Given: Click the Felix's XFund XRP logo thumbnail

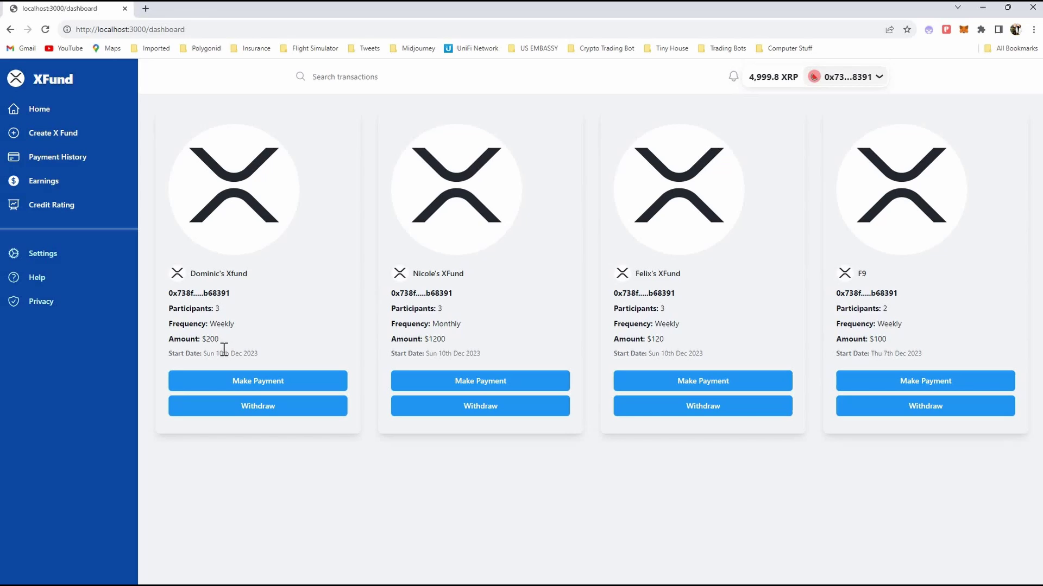Looking at the screenshot, I should point(678,189).
